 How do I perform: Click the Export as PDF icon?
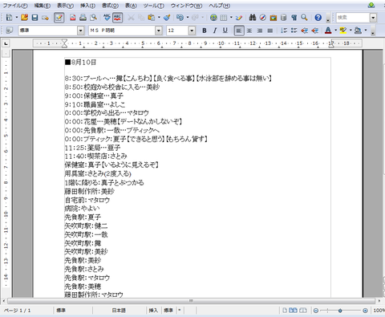(x=73, y=18)
